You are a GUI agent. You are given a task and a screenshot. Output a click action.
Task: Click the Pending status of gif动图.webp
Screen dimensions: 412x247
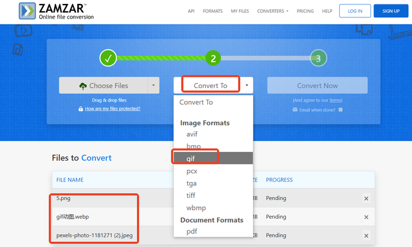(x=276, y=217)
